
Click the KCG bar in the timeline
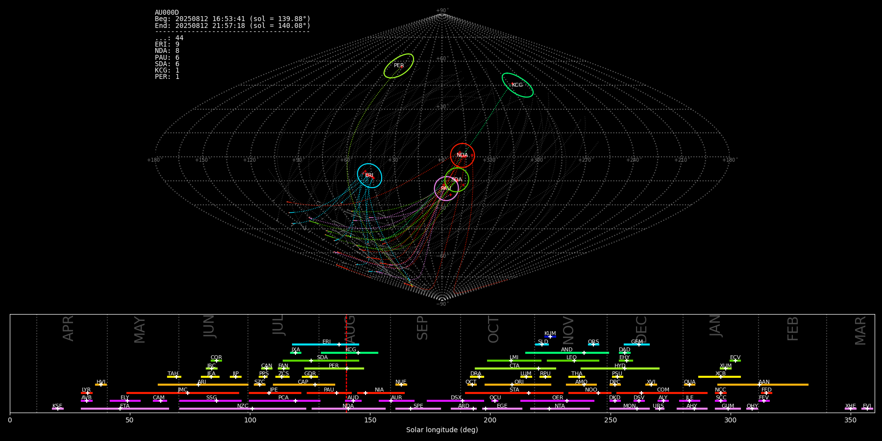pyautogui.click(x=349, y=353)
